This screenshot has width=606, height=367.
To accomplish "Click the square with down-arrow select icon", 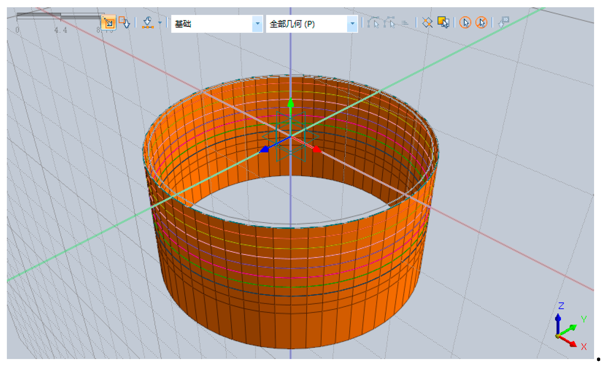I will coord(124,22).
